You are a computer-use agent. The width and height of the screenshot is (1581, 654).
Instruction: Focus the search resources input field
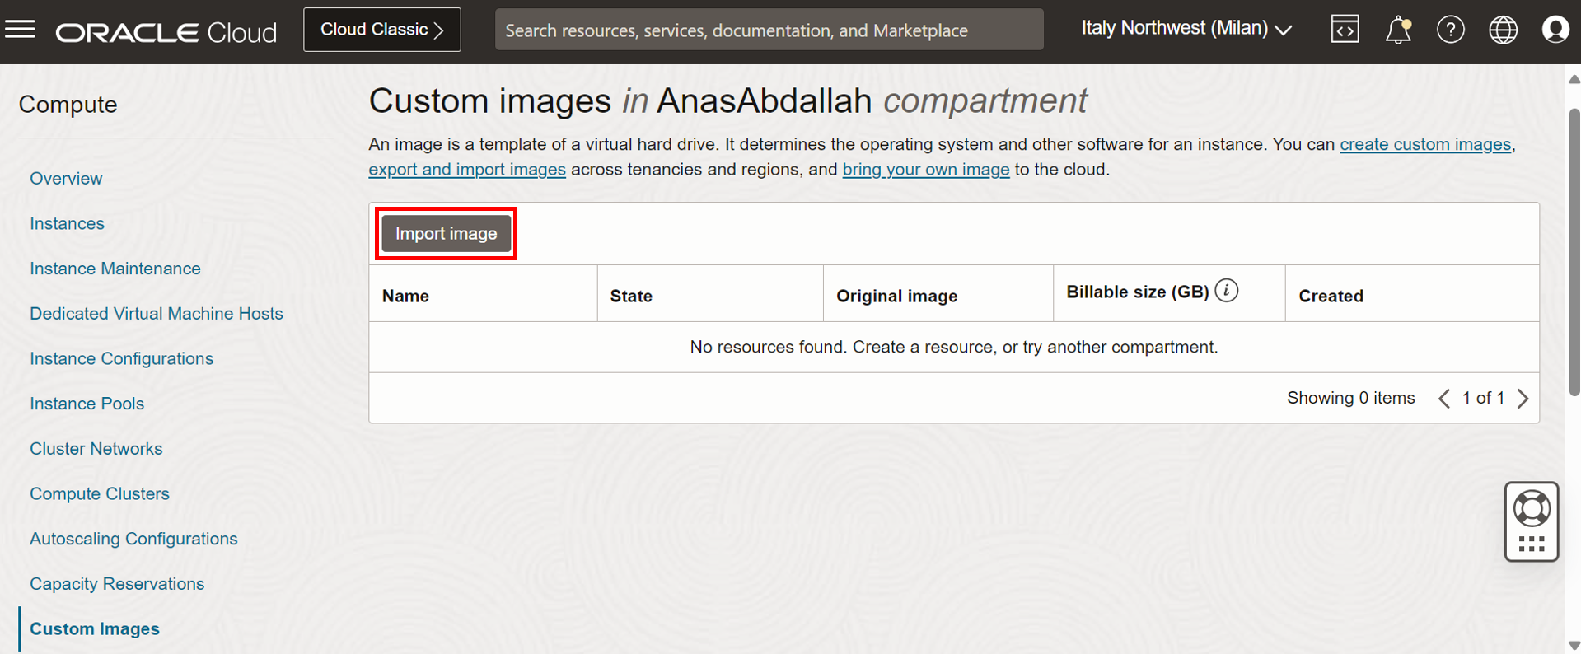click(x=769, y=30)
